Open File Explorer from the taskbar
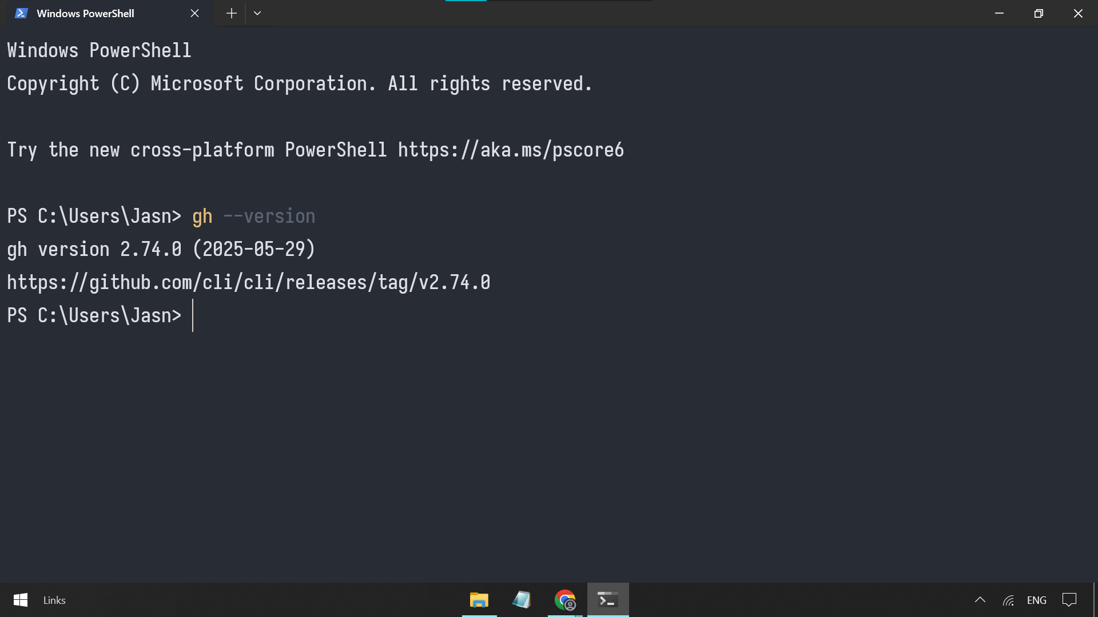The height and width of the screenshot is (617, 1098). [x=479, y=600]
